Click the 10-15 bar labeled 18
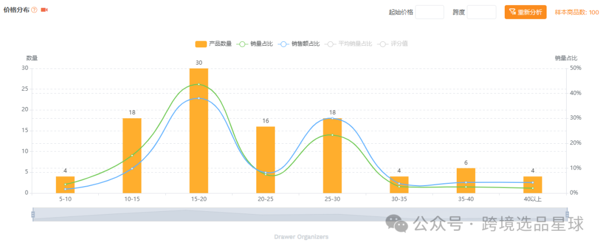 (x=132, y=155)
